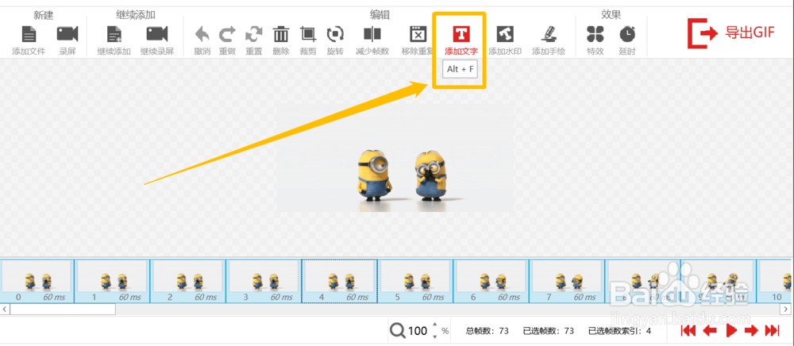Click 减少帧数 reduce frames icon
The height and width of the screenshot is (346, 794).
(x=372, y=34)
